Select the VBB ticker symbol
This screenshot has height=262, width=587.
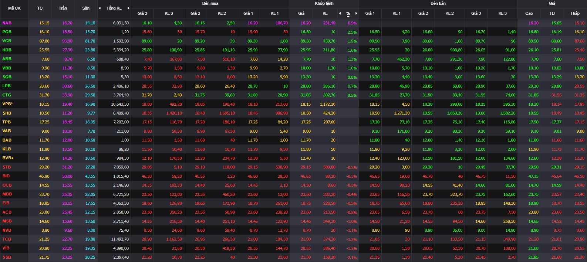coord(7,68)
